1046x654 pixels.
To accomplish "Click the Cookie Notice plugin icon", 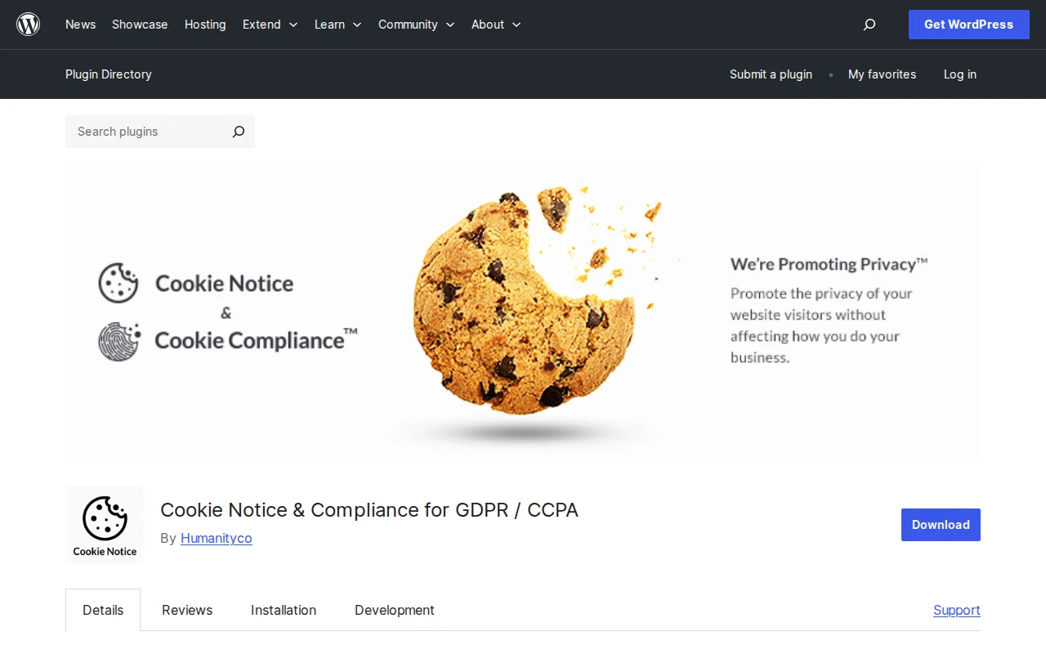I will pyautogui.click(x=104, y=524).
